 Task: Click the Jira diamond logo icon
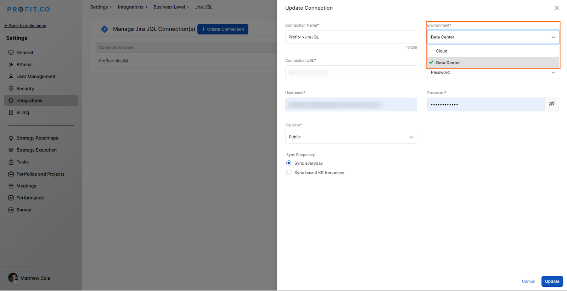coord(105,29)
